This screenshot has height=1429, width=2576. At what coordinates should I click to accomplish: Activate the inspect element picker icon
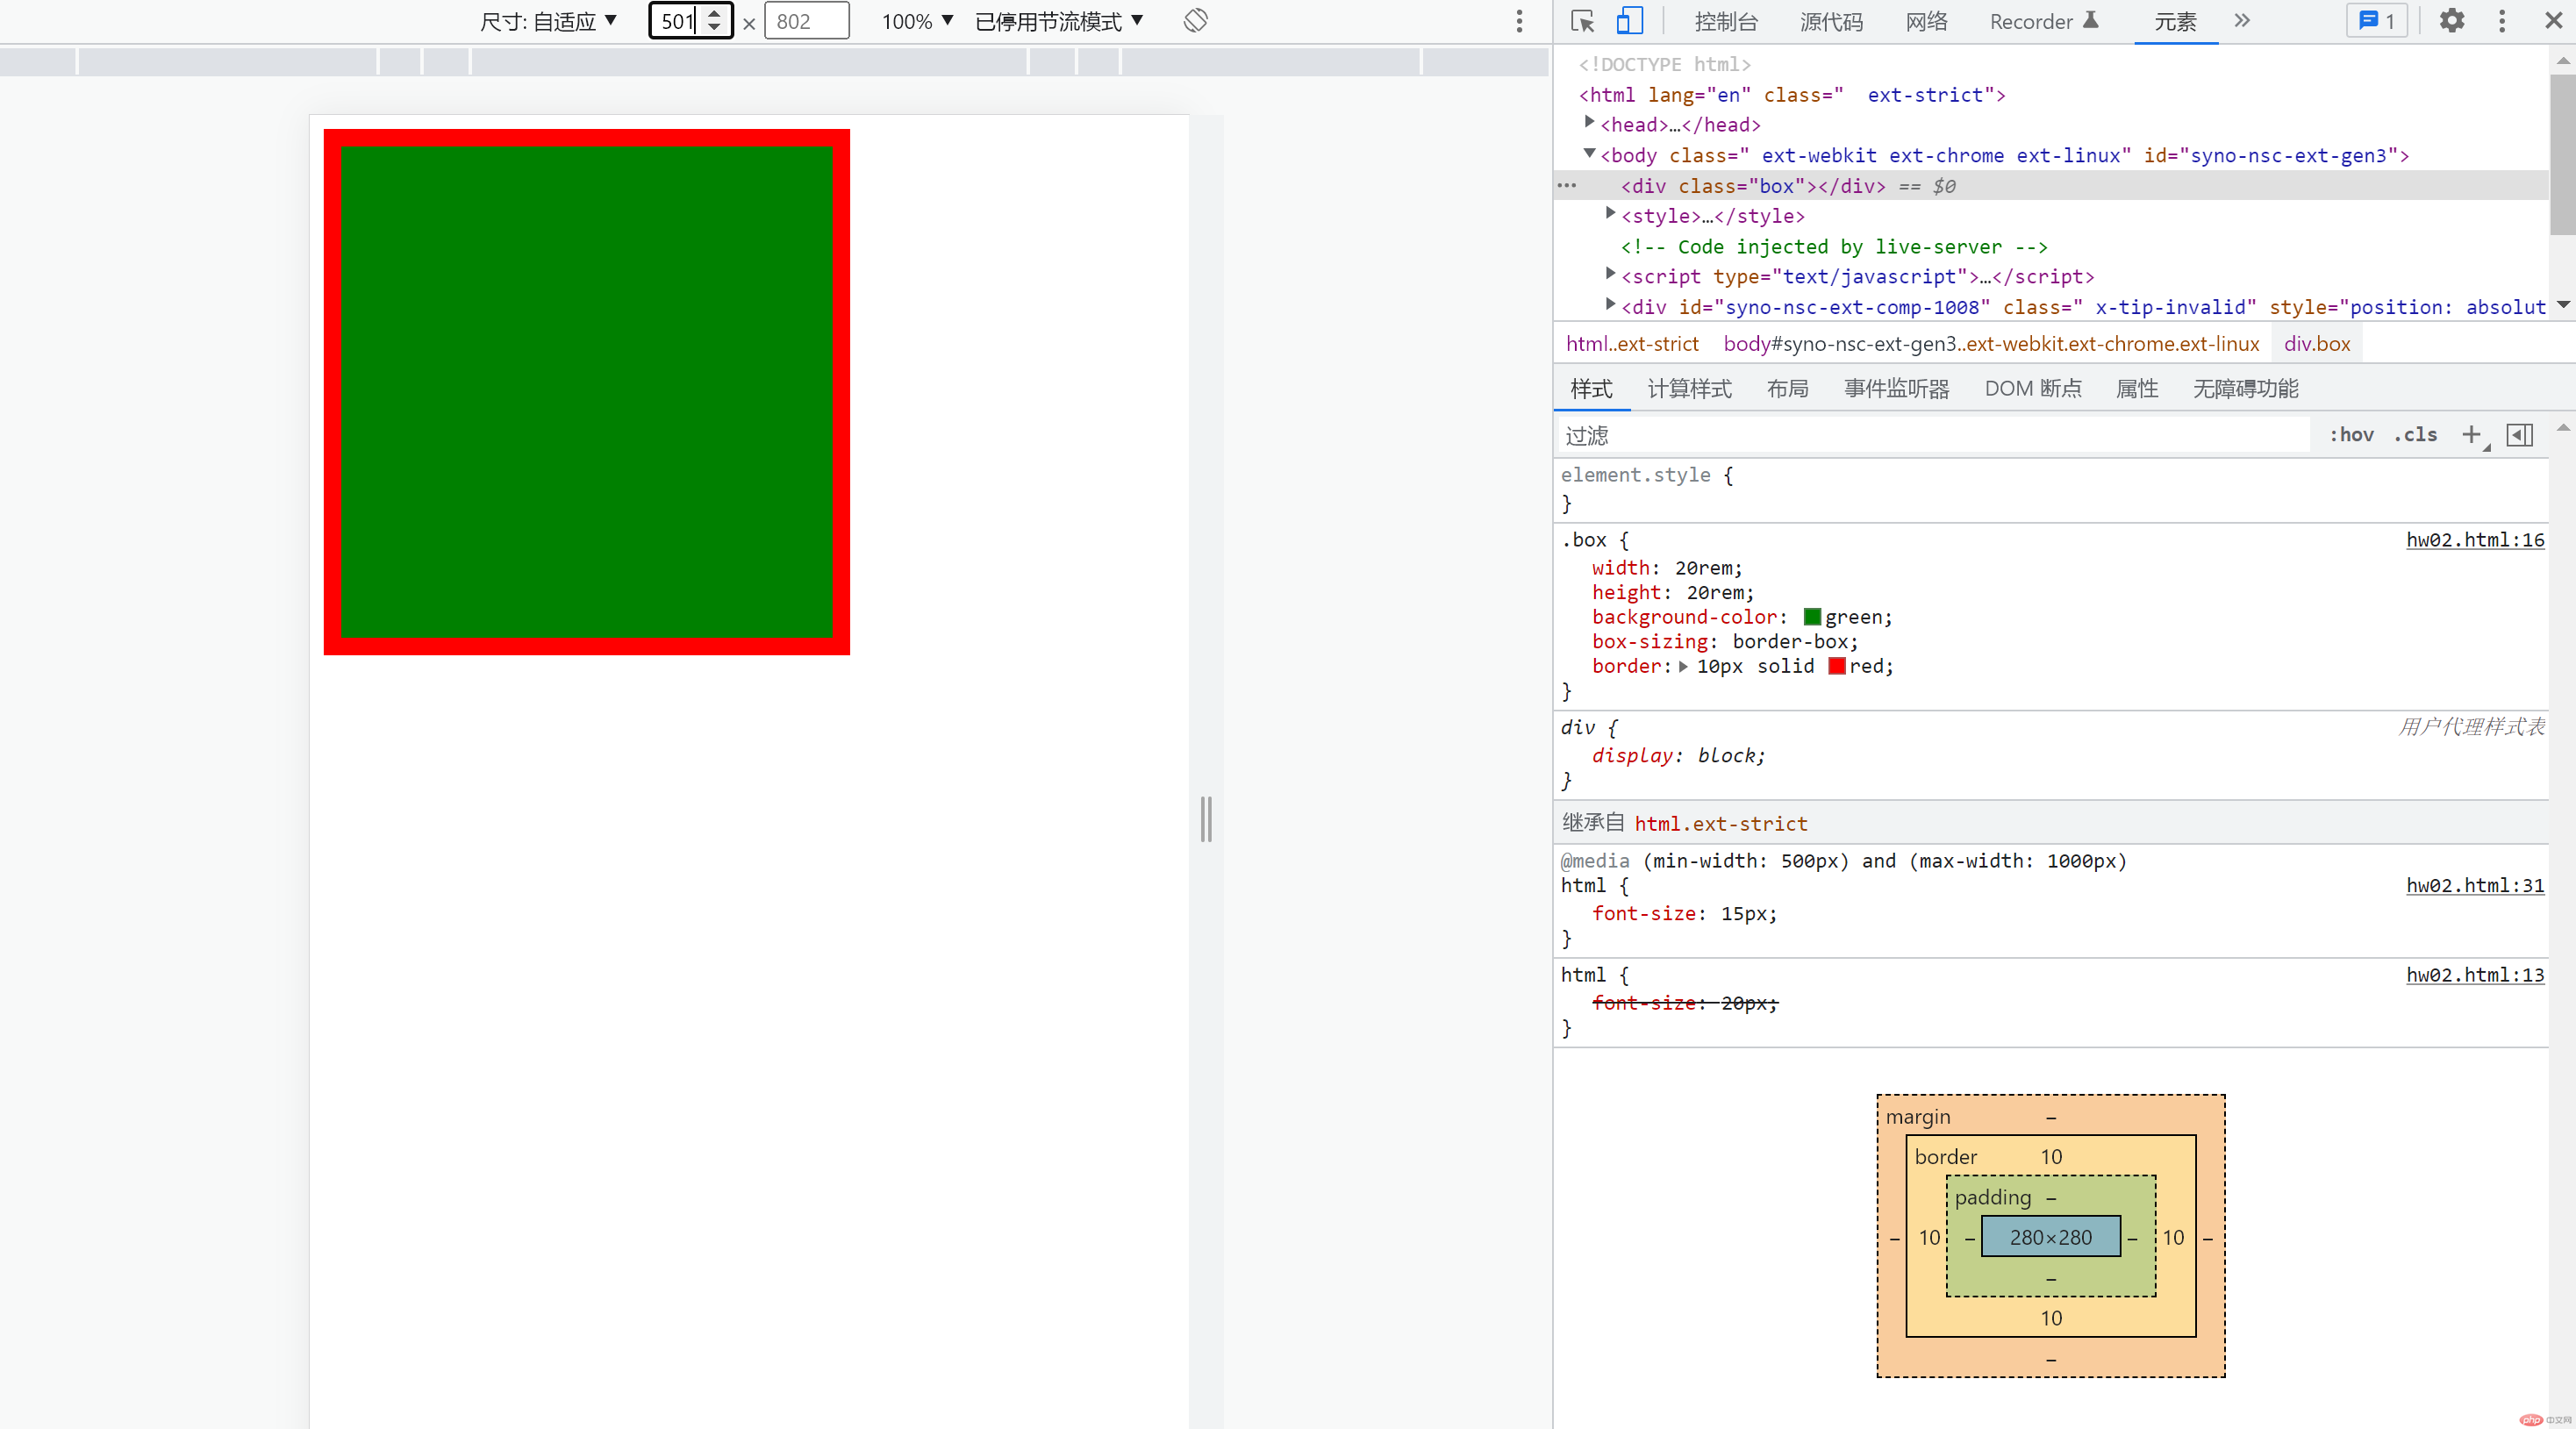1582,21
